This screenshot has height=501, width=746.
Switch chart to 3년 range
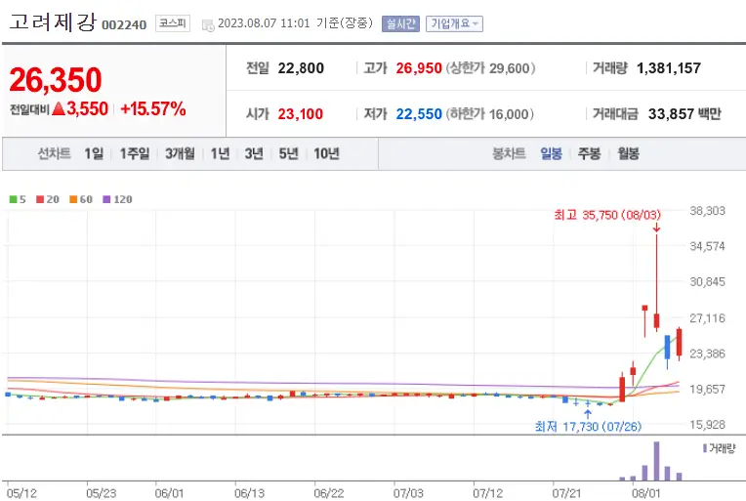(x=254, y=153)
